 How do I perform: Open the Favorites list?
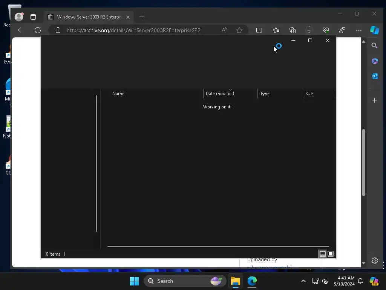276,30
